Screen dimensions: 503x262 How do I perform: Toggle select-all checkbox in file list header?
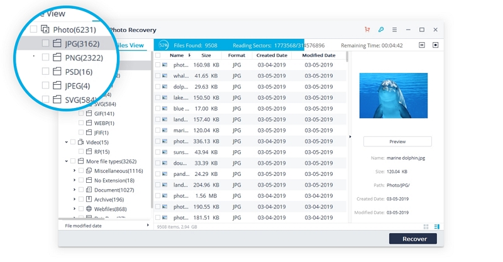tap(158, 55)
